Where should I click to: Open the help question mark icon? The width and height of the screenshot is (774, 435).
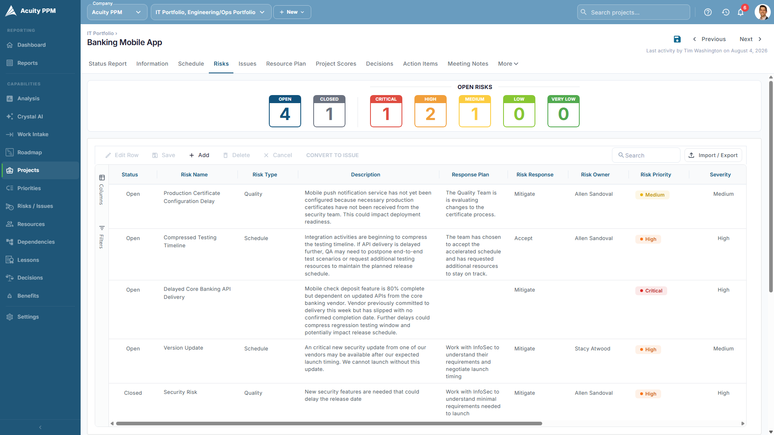tap(708, 12)
